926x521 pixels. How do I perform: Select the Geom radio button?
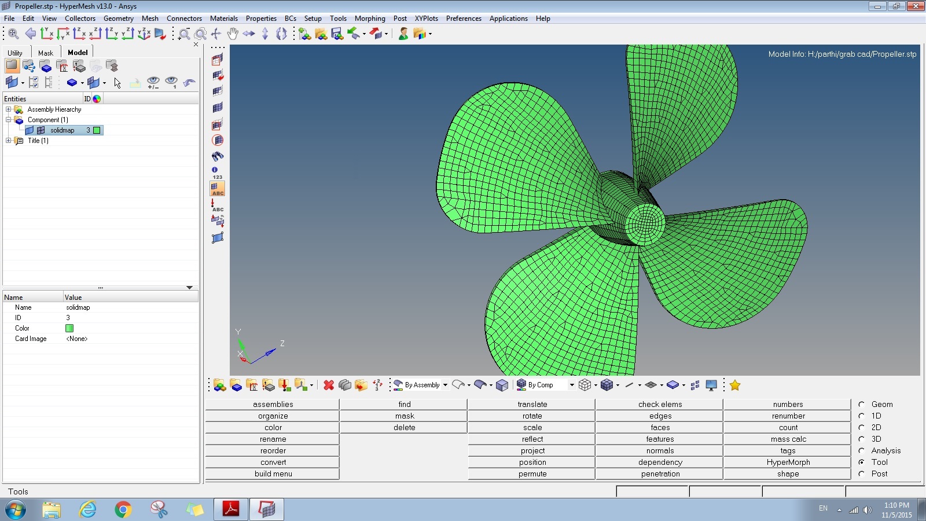(862, 405)
